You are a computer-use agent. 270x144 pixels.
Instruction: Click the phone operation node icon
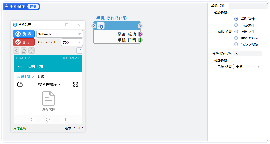(x=101, y=26)
